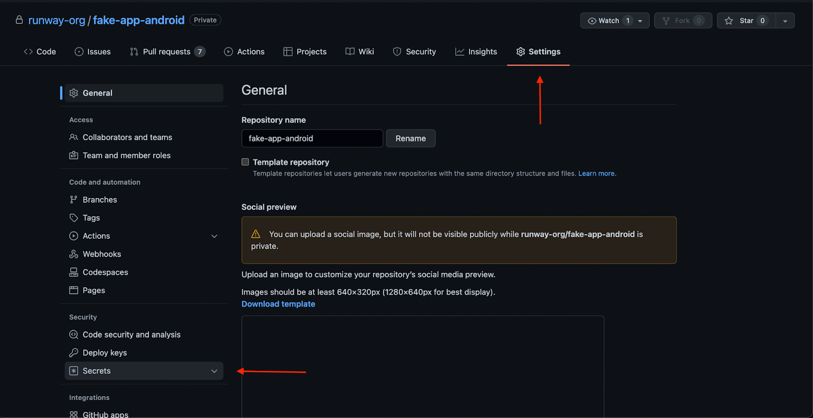This screenshot has height=418, width=813.
Task: Click the tag icon beside Tags
Action: click(74, 218)
